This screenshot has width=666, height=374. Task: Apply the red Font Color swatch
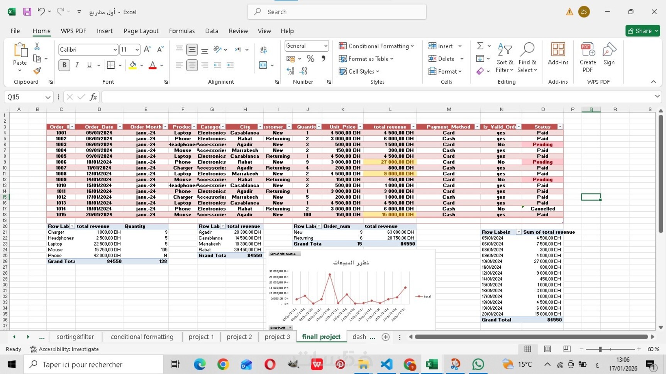(153, 65)
